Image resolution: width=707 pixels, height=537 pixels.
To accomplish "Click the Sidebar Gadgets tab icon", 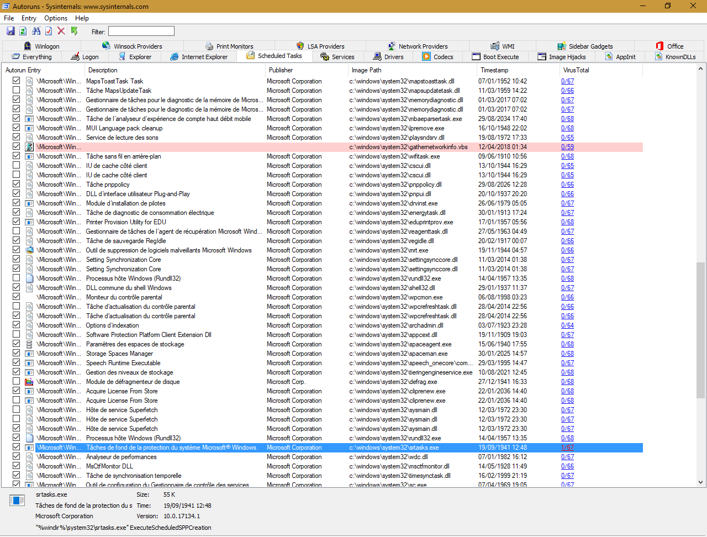I will tap(562, 46).
